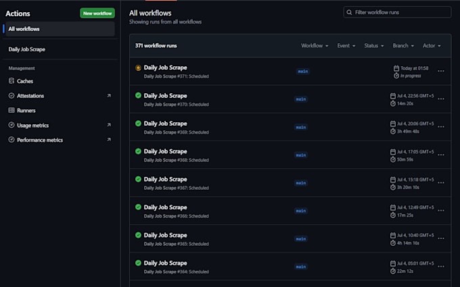This screenshot has height=287, width=460.
Task: Click the Runners server icon
Action: [11, 110]
